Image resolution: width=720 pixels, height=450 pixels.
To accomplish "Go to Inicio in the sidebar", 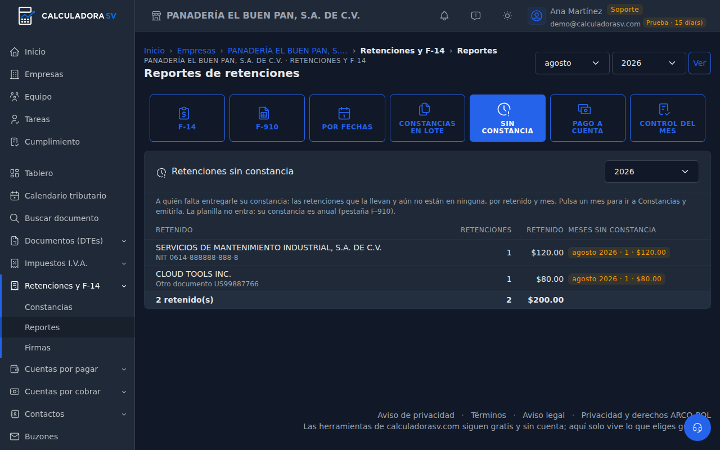I will [67, 52].
